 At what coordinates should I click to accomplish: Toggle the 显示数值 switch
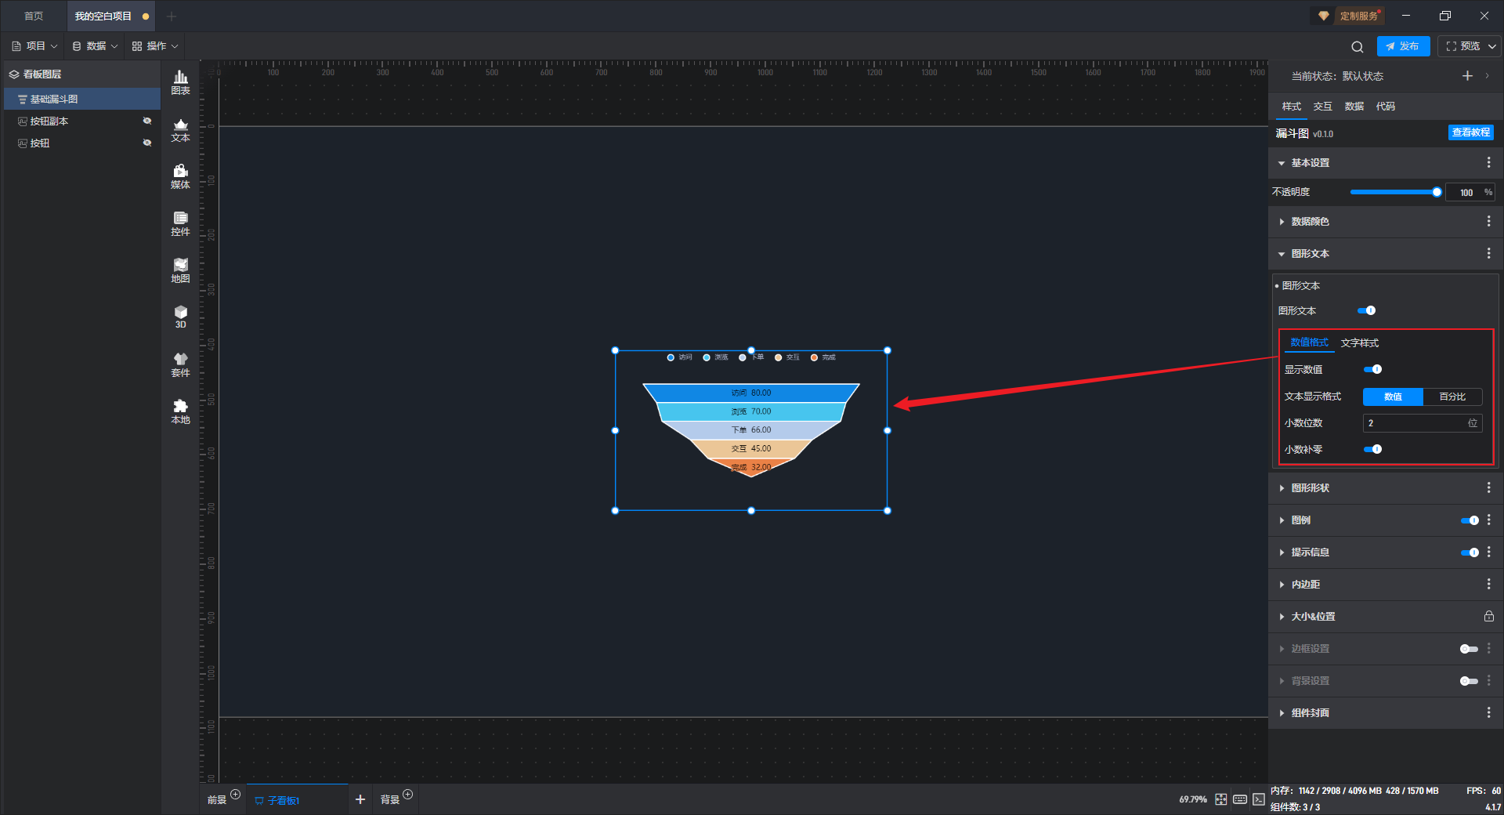pos(1373,370)
